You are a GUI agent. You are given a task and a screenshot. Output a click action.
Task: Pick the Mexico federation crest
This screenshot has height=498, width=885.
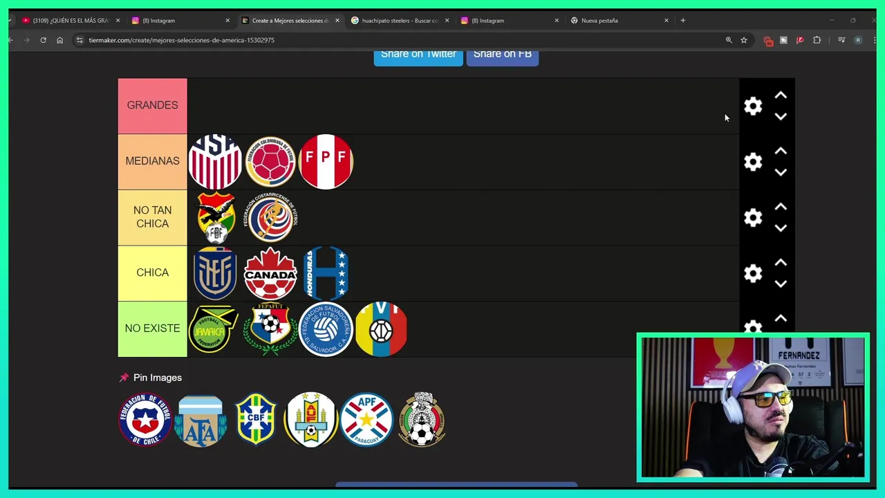pyautogui.click(x=421, y=419)
